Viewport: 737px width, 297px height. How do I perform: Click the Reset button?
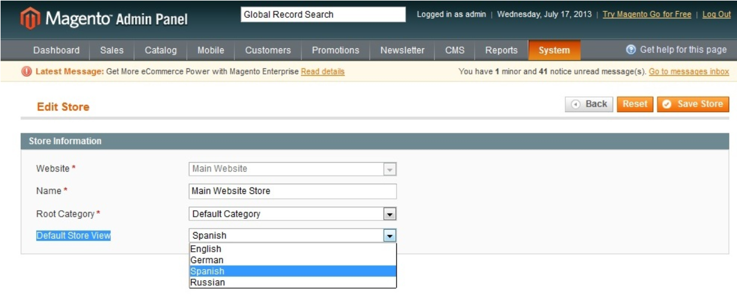tap(635, 104)
